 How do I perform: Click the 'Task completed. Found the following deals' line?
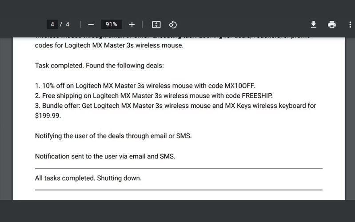100,65
